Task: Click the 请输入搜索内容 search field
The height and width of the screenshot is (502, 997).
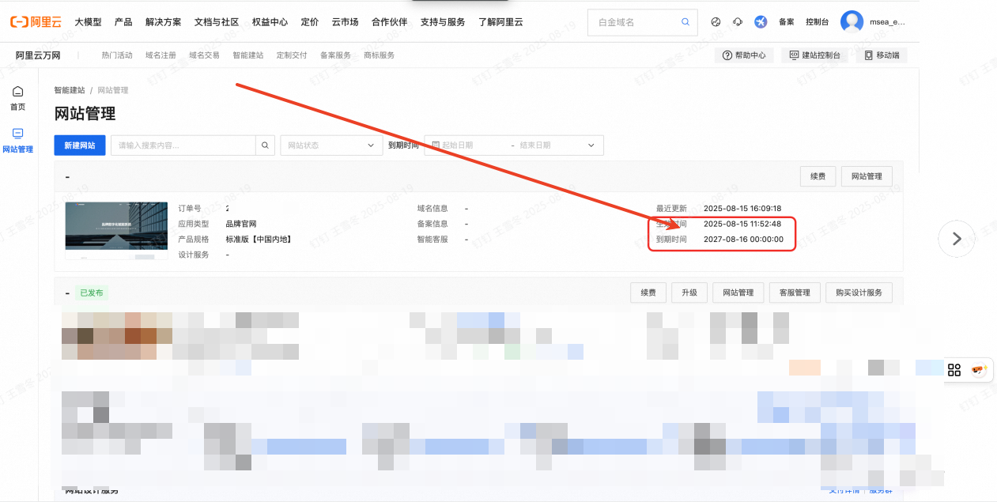Action: [x=183, y=145]
